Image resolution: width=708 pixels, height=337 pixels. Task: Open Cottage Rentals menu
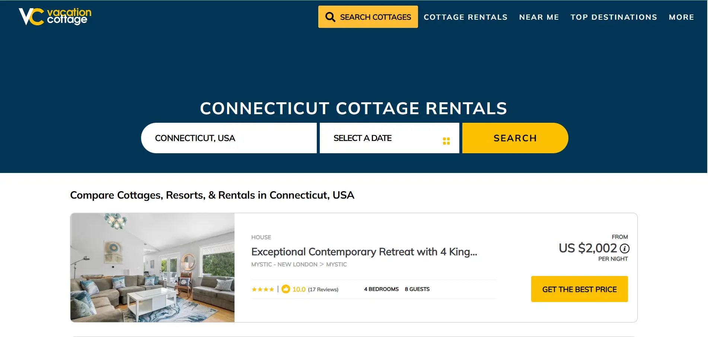coord(466,17)
